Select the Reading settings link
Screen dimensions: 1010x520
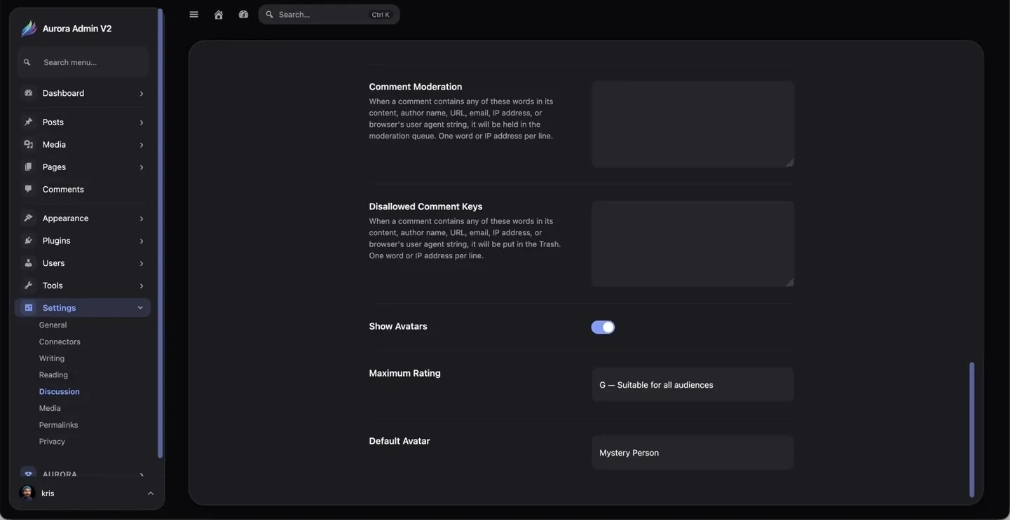tap(53, 375)
